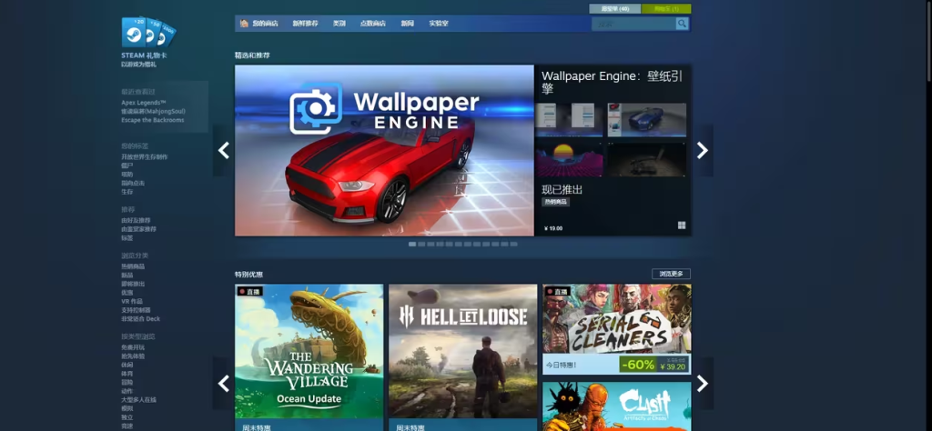Browse 支持控制器 category
This screenshot has height=431, width=932.
tap(136, 310)
